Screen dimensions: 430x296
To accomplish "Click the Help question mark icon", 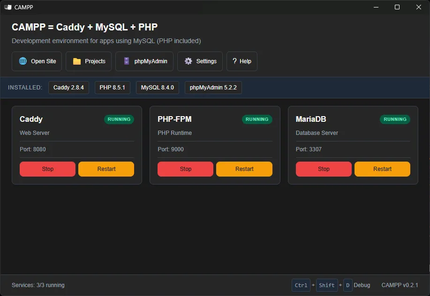I will pyautogui.click(x=234, y=61).
